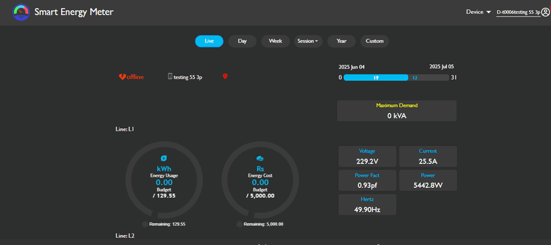Open the Custom range tab

point(374,41)
